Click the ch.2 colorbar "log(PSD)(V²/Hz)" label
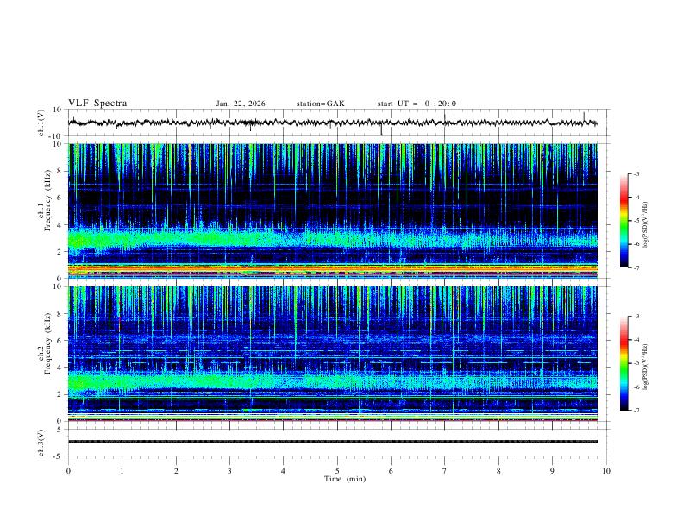 coord(645,367)
